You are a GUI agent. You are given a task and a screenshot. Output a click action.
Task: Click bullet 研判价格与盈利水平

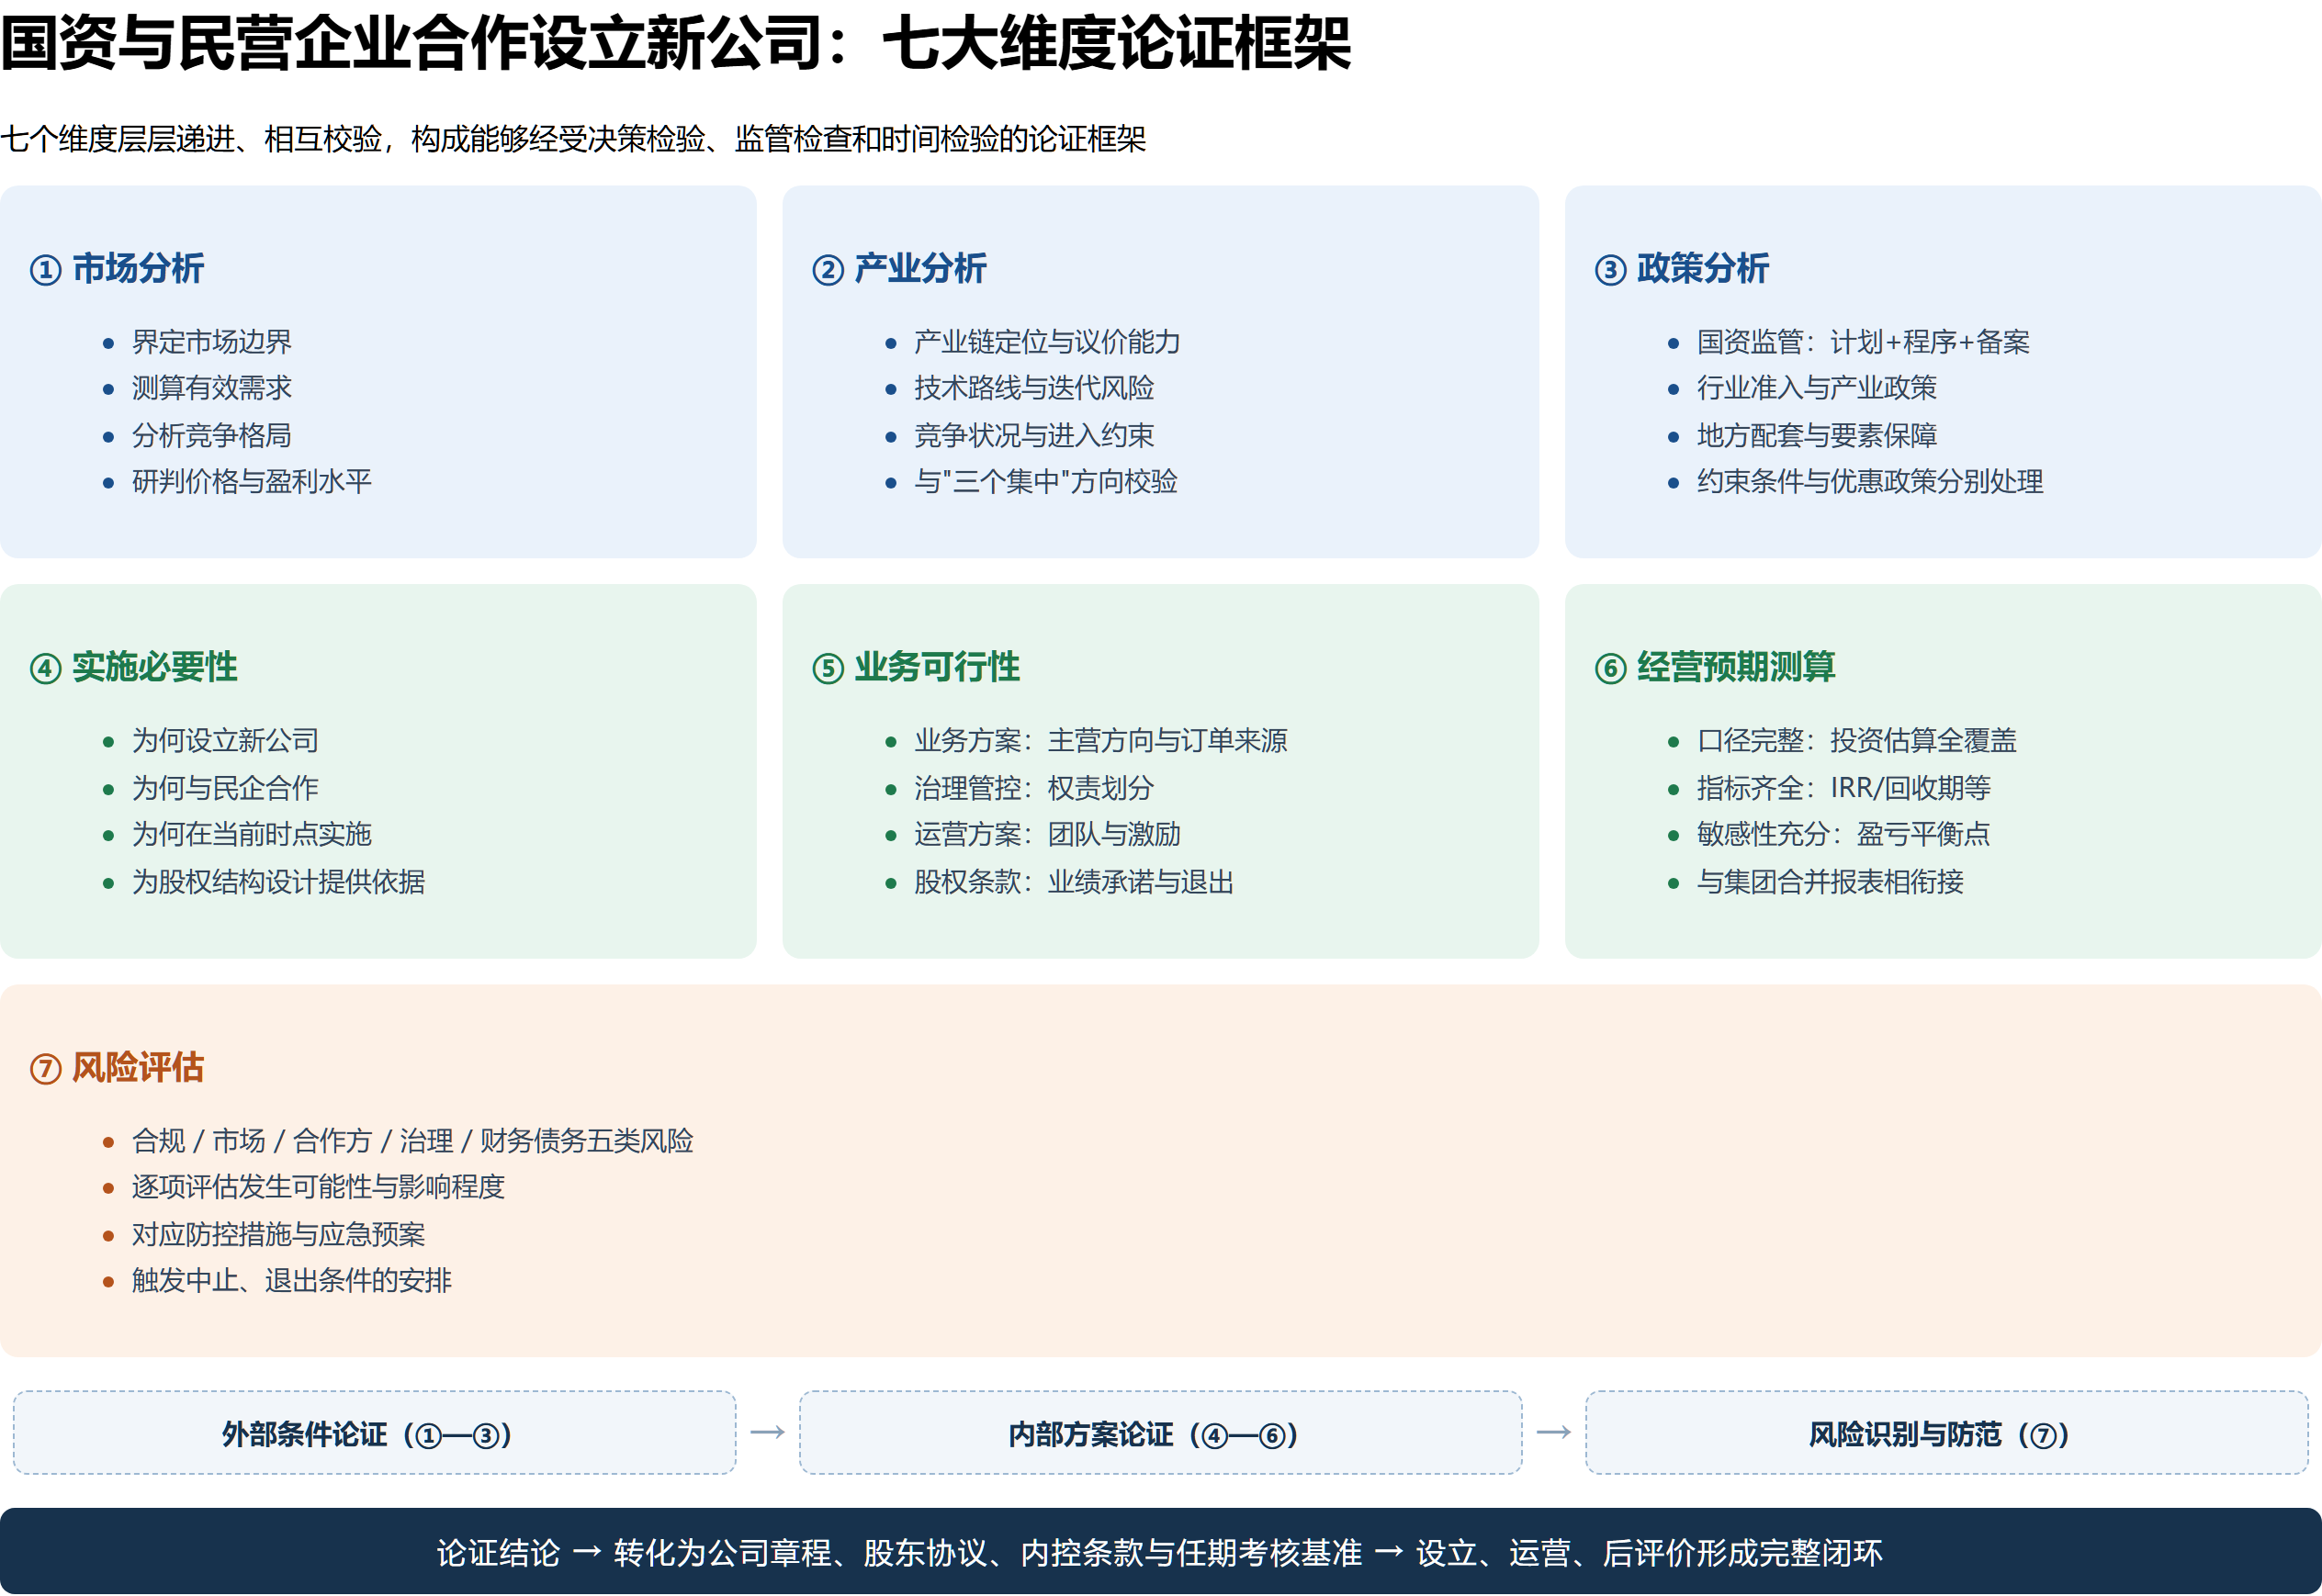tap(252, 482)
